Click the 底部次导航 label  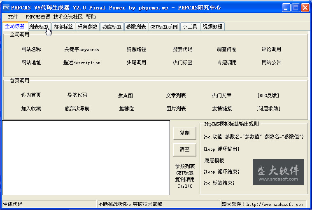coord(77,108)
